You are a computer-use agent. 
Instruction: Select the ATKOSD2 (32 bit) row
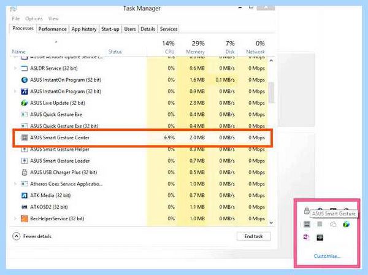pos(140,207)
